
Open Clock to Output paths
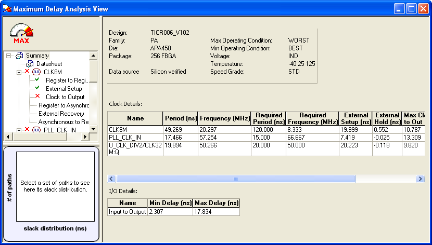click(x=65, y=97)
